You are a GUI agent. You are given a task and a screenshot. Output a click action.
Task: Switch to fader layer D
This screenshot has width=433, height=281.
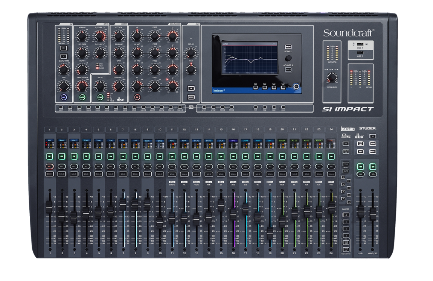(x=346, y=236)
